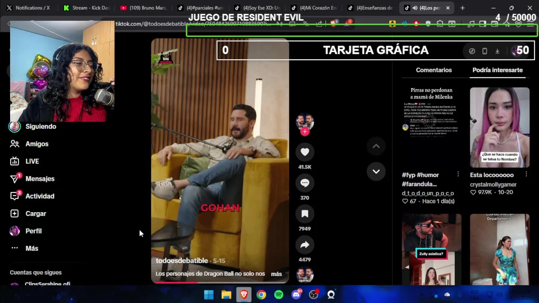Mute the playing tab via speaker icon
539x303 pixels.
(x=415, y=8)
